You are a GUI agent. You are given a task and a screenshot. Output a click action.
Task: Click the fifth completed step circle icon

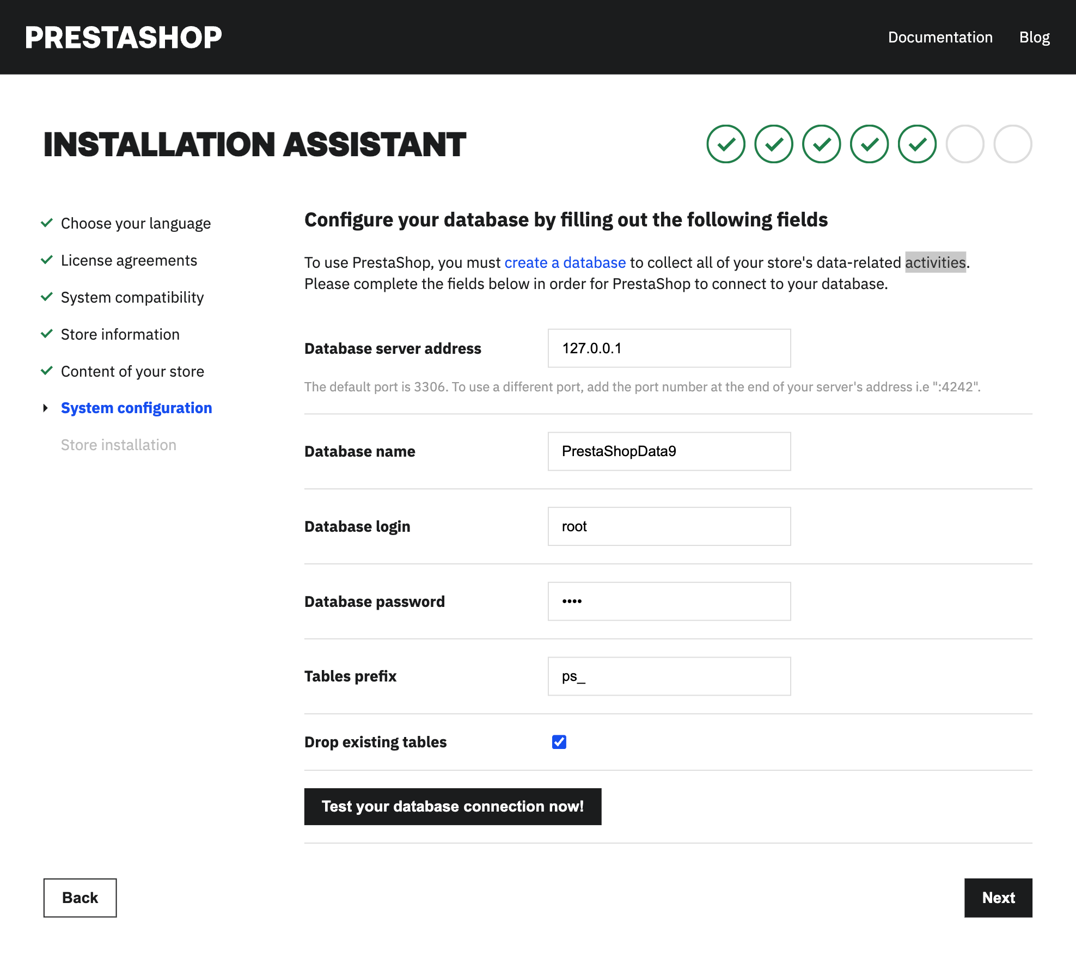917,144
